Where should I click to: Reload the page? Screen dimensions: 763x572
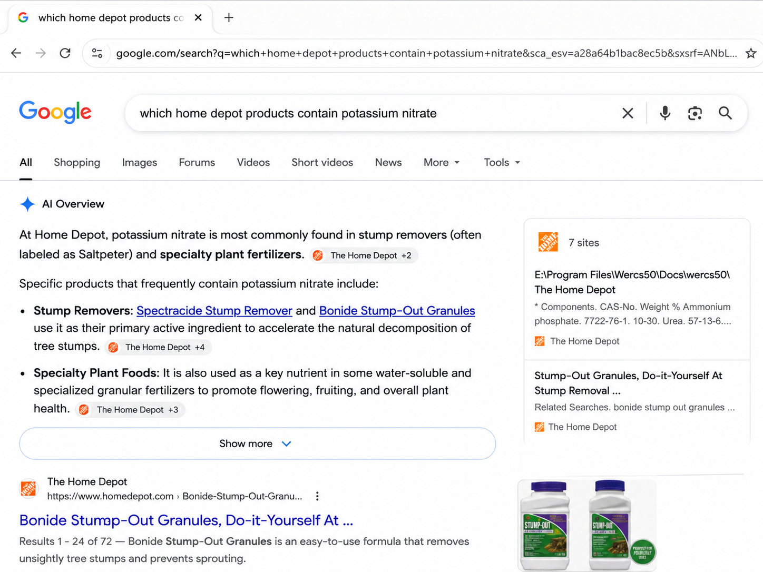(x=65, y=53)
